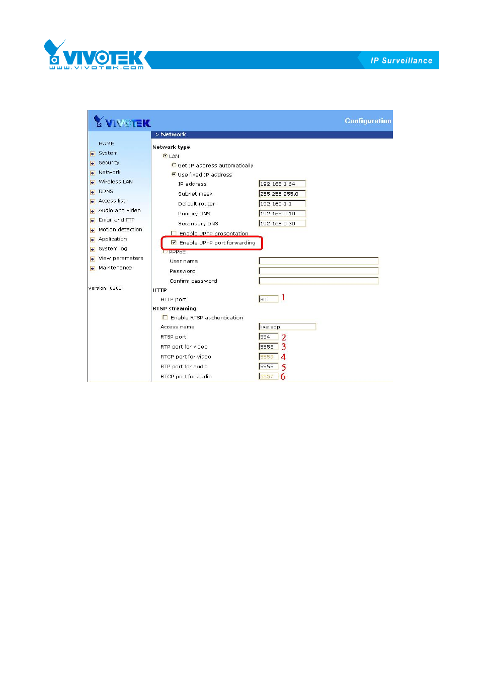Open Audio and video settings

[x=120, y=210]
